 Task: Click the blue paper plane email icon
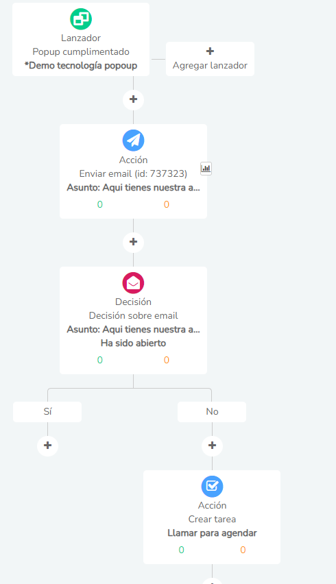point(133,141)
